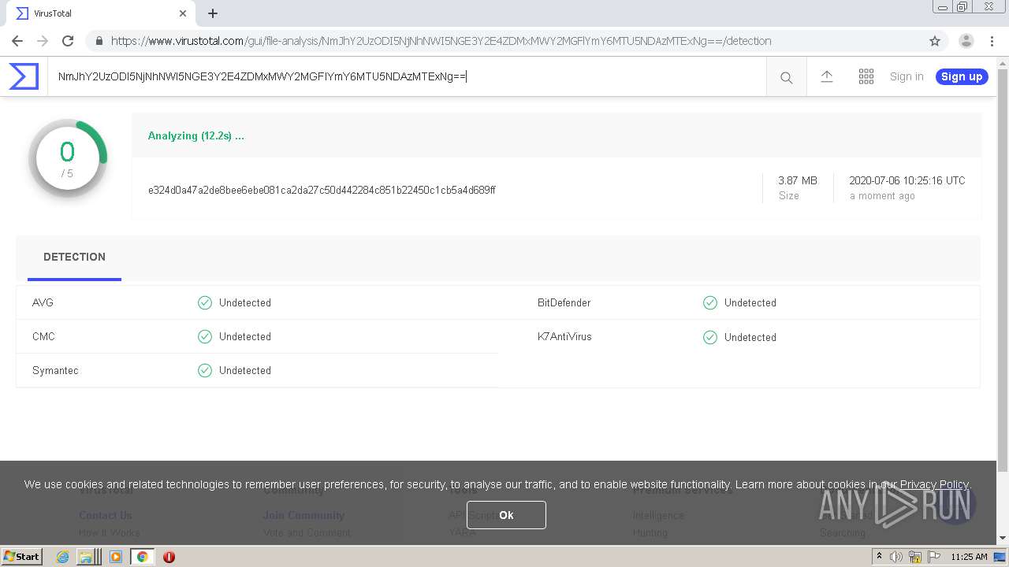Open the Privacy Policy link
This screenshot has width=1009, height=567.
click(934, 484)
